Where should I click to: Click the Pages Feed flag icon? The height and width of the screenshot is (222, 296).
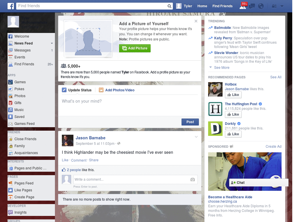pyautogui.click(x=10, y=183)
